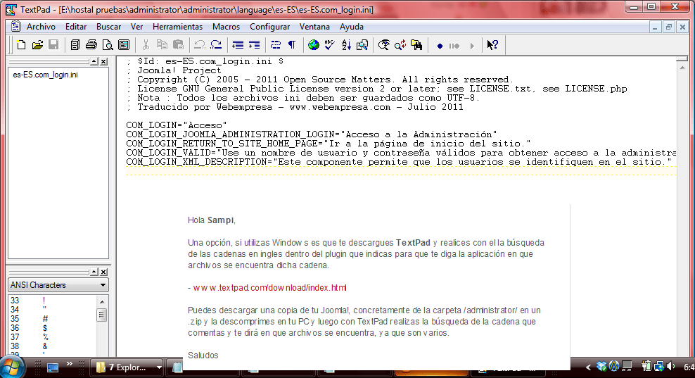The width and height of the screenshot is (695, 378).
Task: Open in web browser with the globe icon
Action: [313, 45]
